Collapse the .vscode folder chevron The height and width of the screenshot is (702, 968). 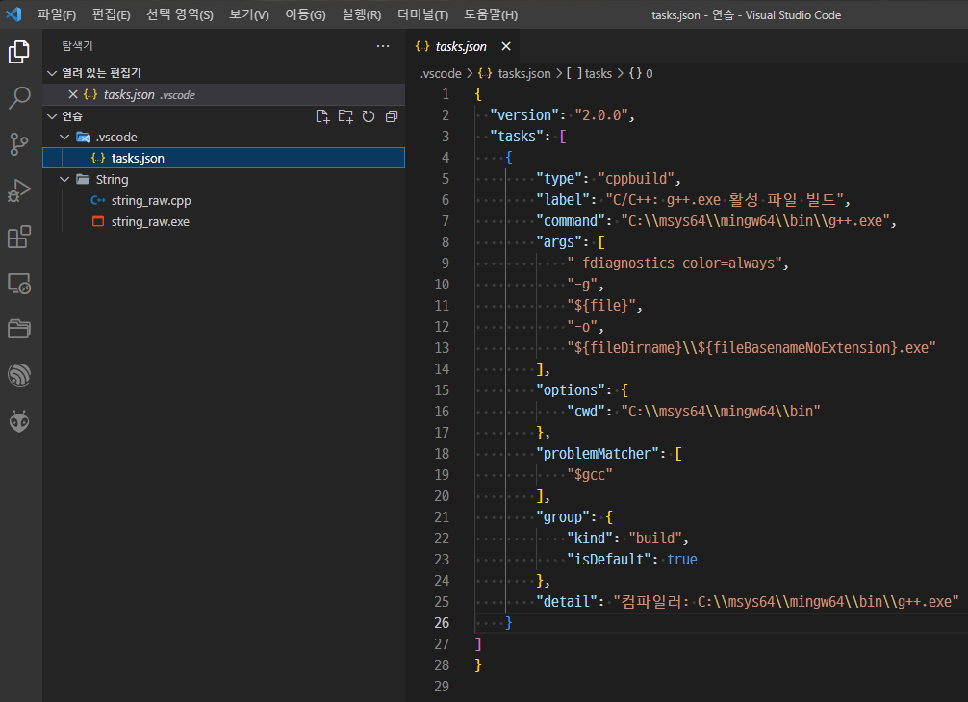[x=64, y=137]
